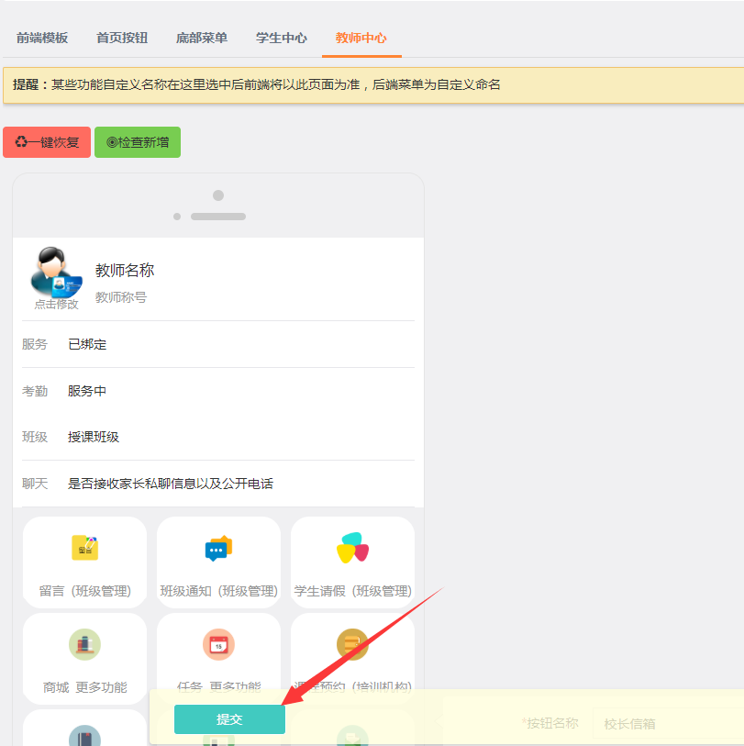Switch to the 首页按钮 tab
This screenshot has height=746, width=744.
pos(122,38)
